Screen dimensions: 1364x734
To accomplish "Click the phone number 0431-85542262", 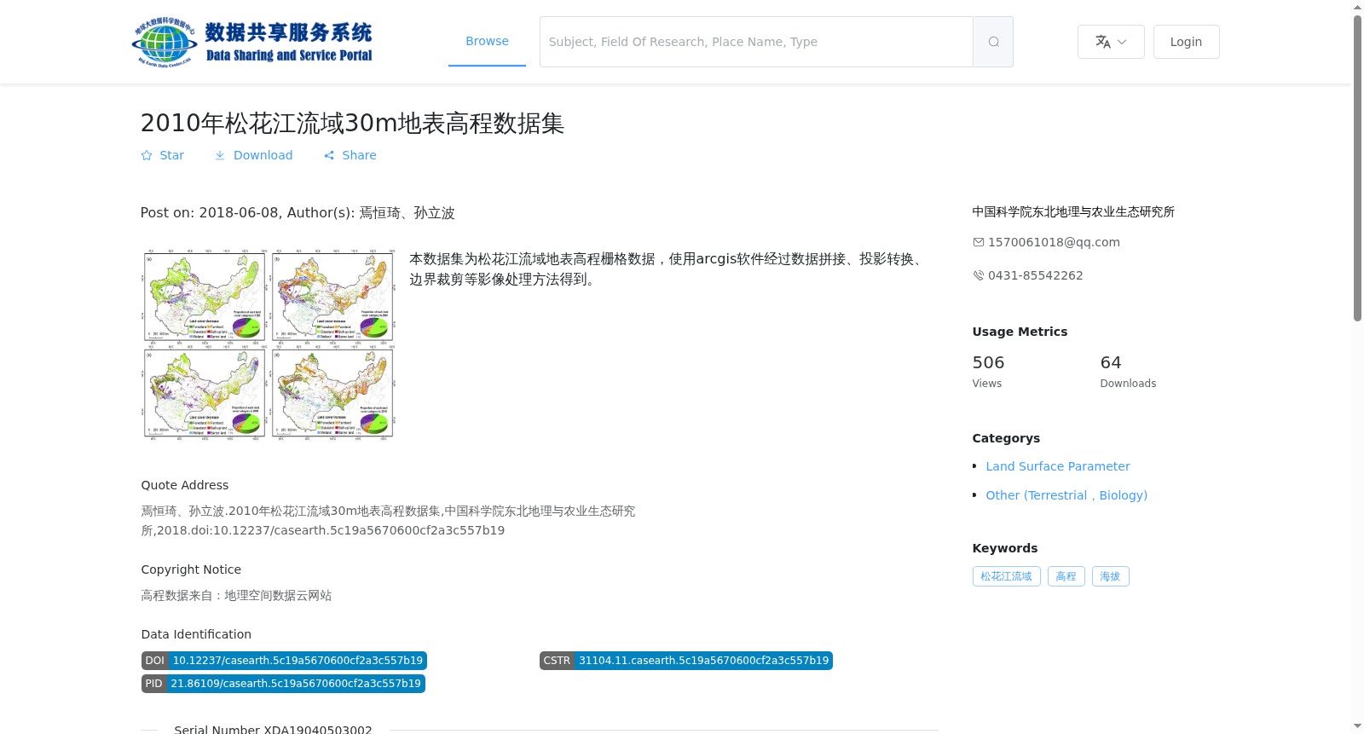I will (1035, 275).
